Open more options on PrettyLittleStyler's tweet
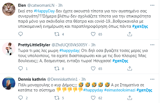 [152, 45]
